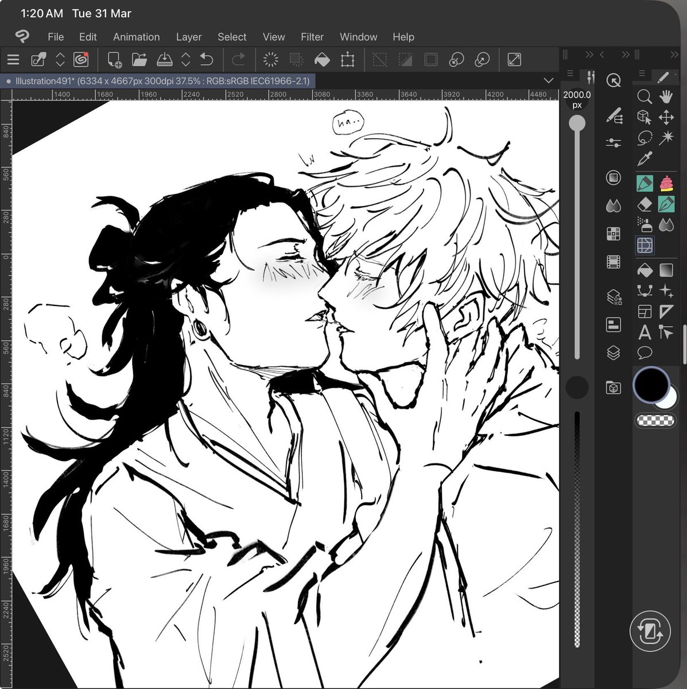Select the Fill bucket tool in palette
Image resolution: width=687 pixels, height=689 pixels.
(x=645, y=270)
